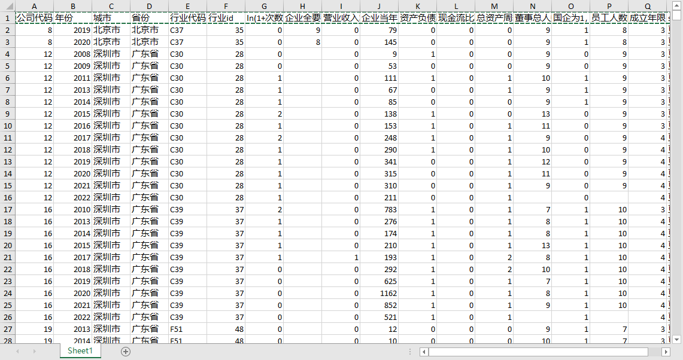Select cell with value 248

[x=380, y=138]
